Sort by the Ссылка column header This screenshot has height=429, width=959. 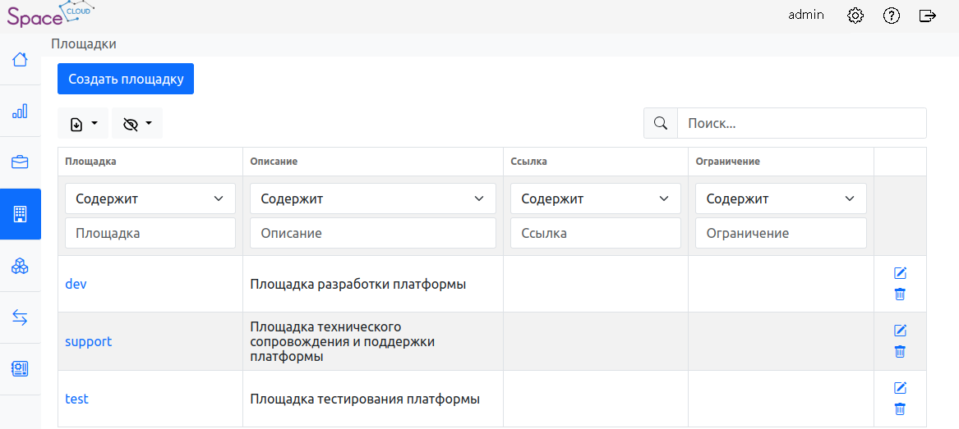click(528, 162)
